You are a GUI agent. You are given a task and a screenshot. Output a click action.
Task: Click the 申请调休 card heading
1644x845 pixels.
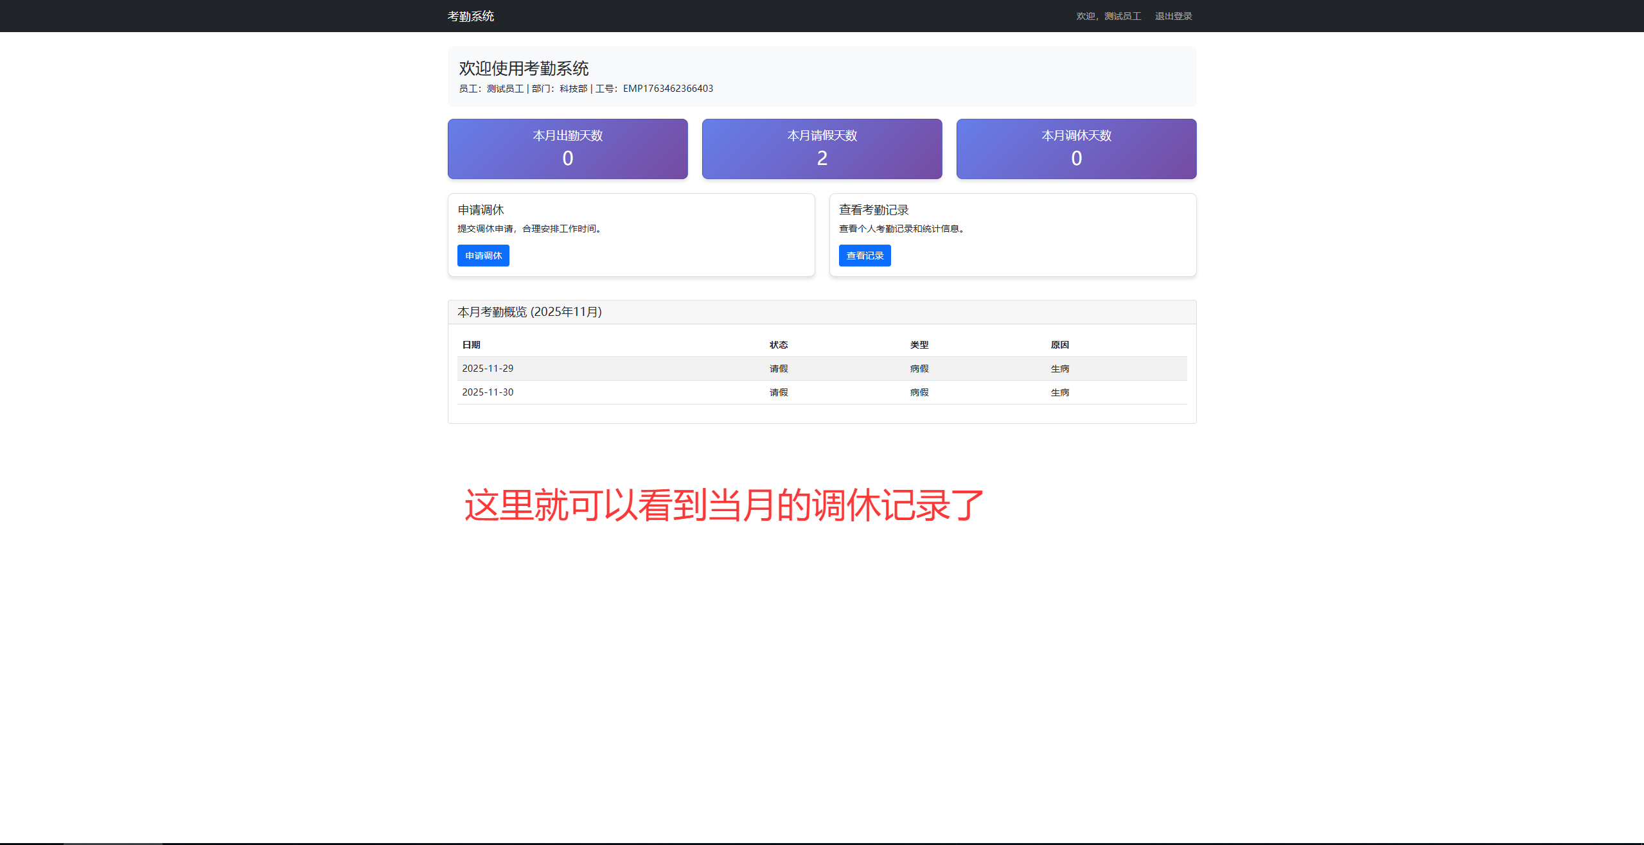pyautogui.click(x=481, y=210)
